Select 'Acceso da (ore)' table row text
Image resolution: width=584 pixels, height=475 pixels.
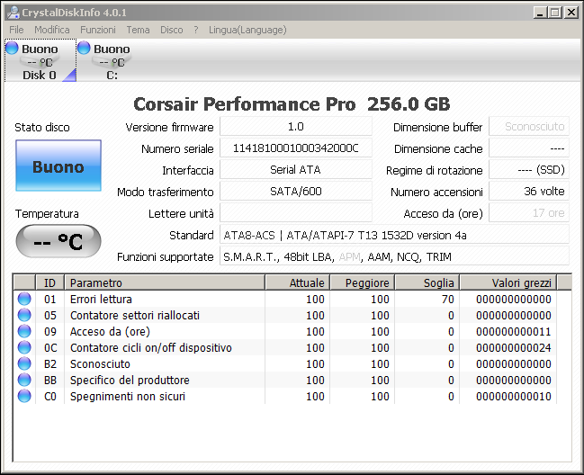pyautogui.click(x=110, y=331)
